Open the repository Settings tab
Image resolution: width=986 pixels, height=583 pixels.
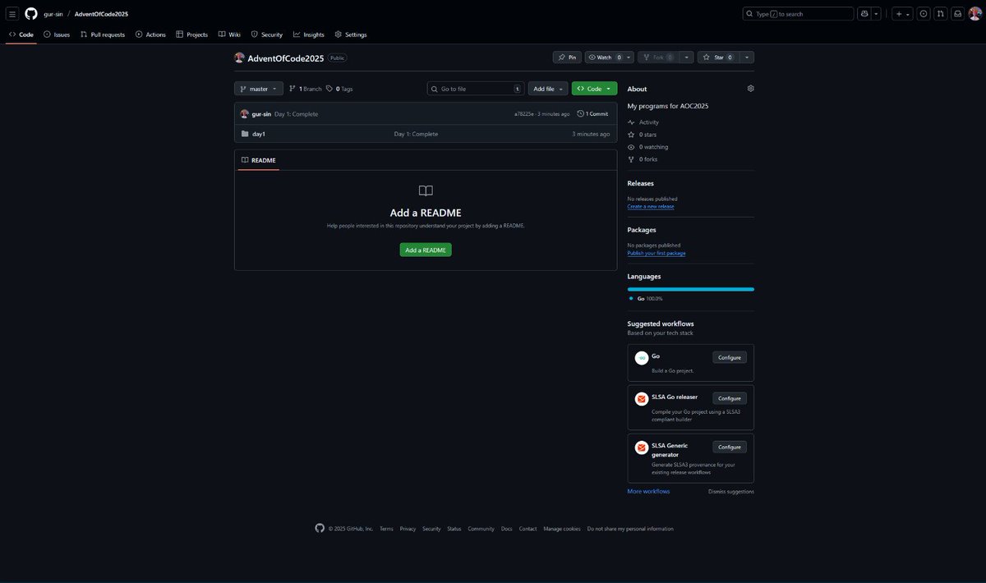pyautogui.click(x=351, y=34)
